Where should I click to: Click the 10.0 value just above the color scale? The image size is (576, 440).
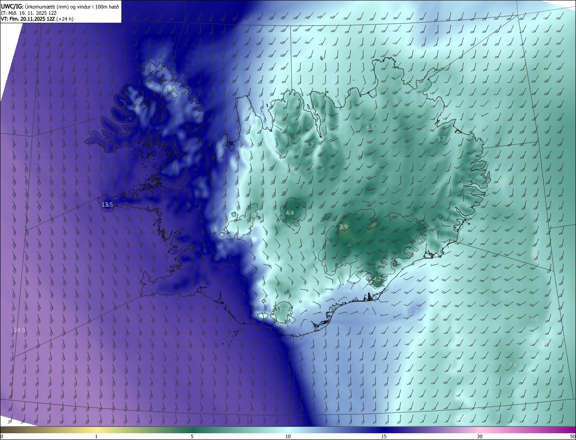(460, 420)
